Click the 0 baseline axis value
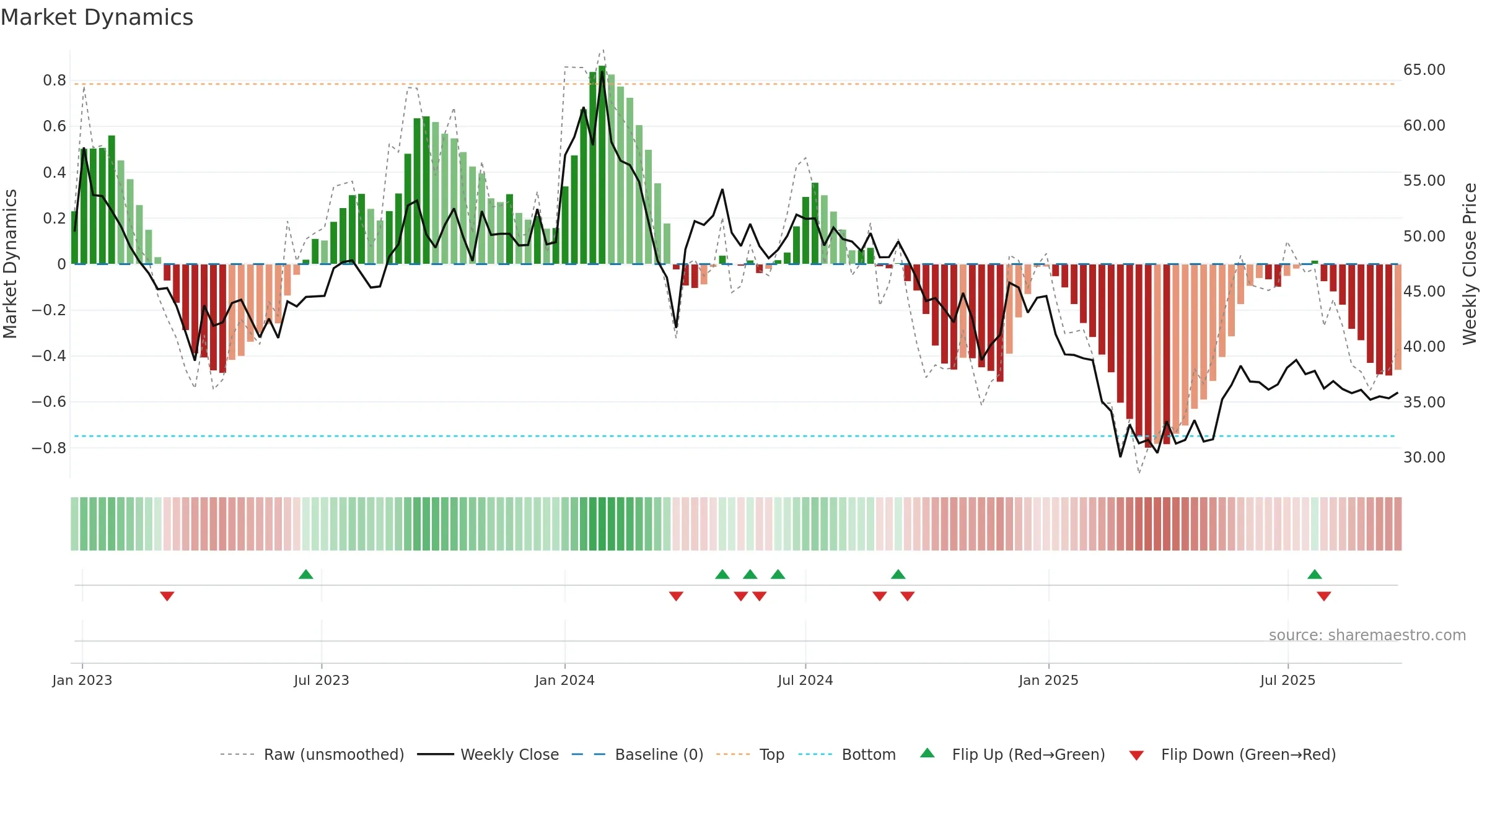The image size is (1487, 836). tap(61, 264)
